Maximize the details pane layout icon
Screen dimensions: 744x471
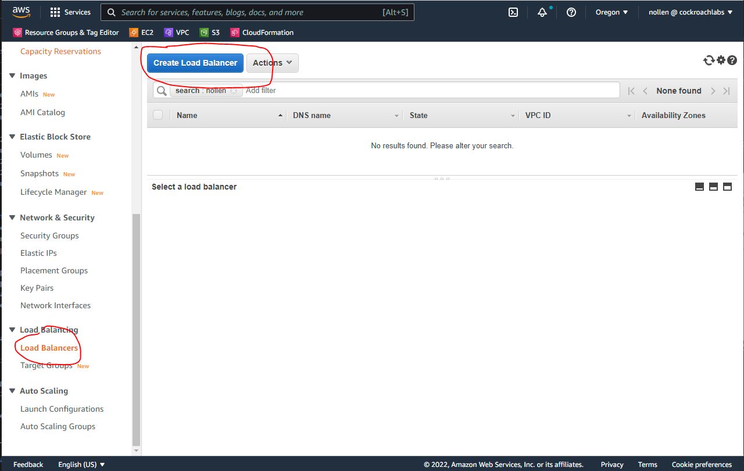[x=727, y=187]
